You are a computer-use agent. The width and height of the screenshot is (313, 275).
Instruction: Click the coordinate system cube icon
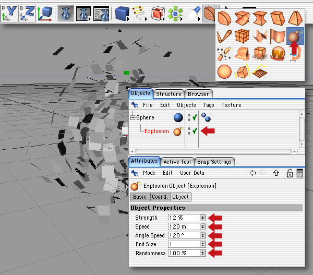[x=45, y=14]
